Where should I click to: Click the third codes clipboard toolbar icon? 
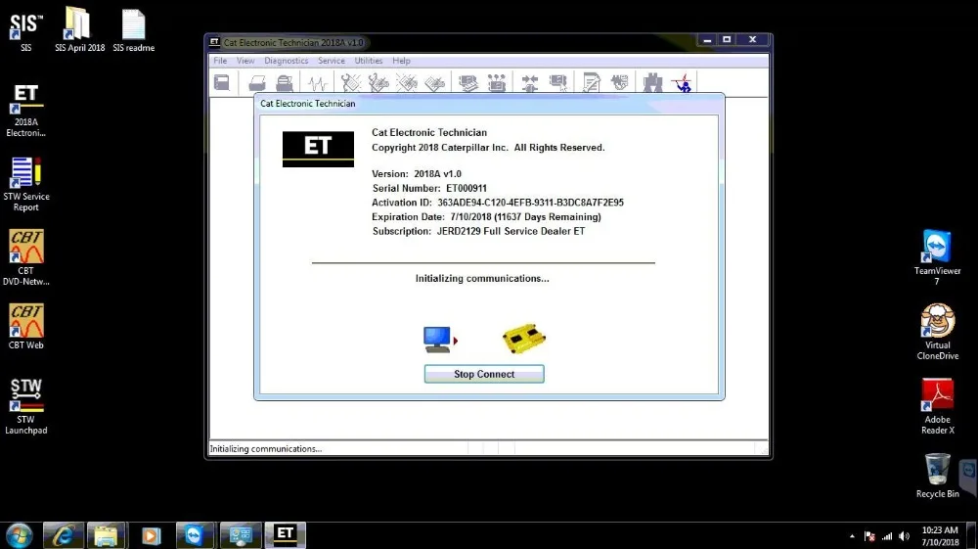point(407,82)
